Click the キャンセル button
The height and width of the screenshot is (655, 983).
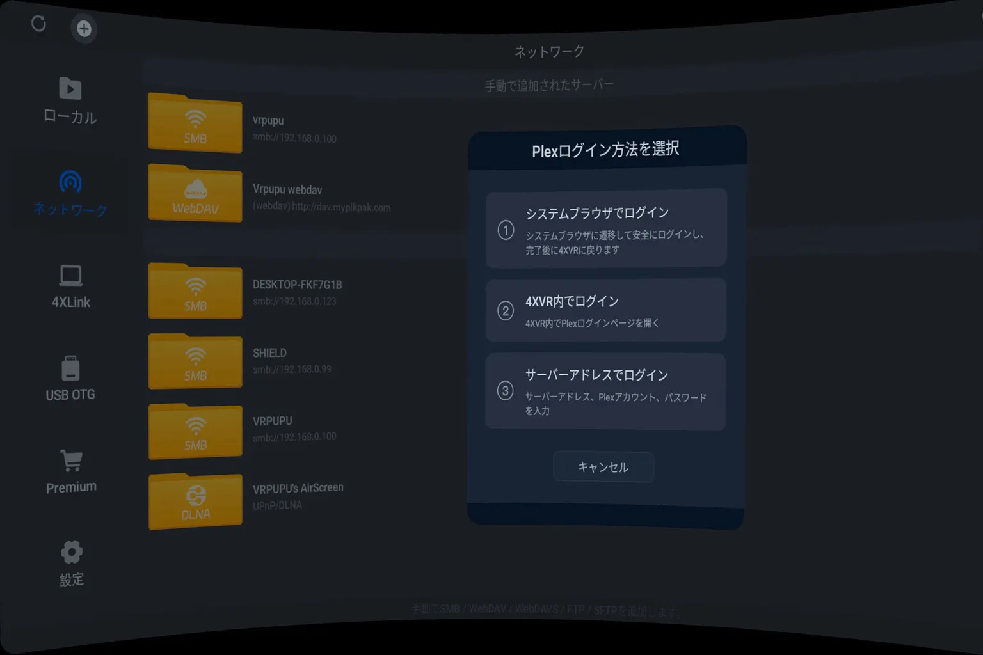tap(603, 467)
